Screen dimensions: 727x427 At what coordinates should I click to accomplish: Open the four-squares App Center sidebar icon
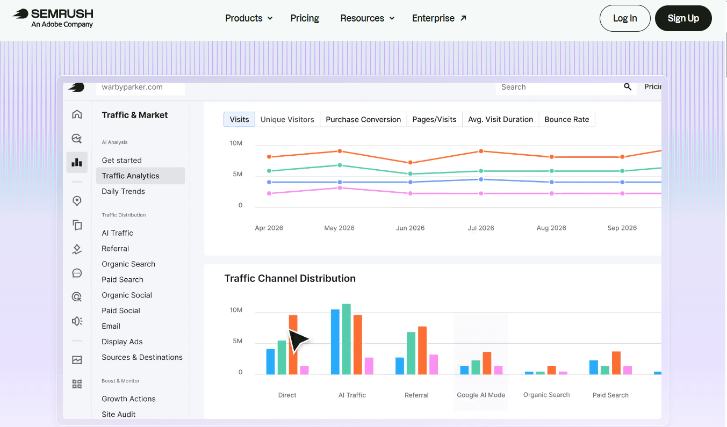click(x=77, y=384)
